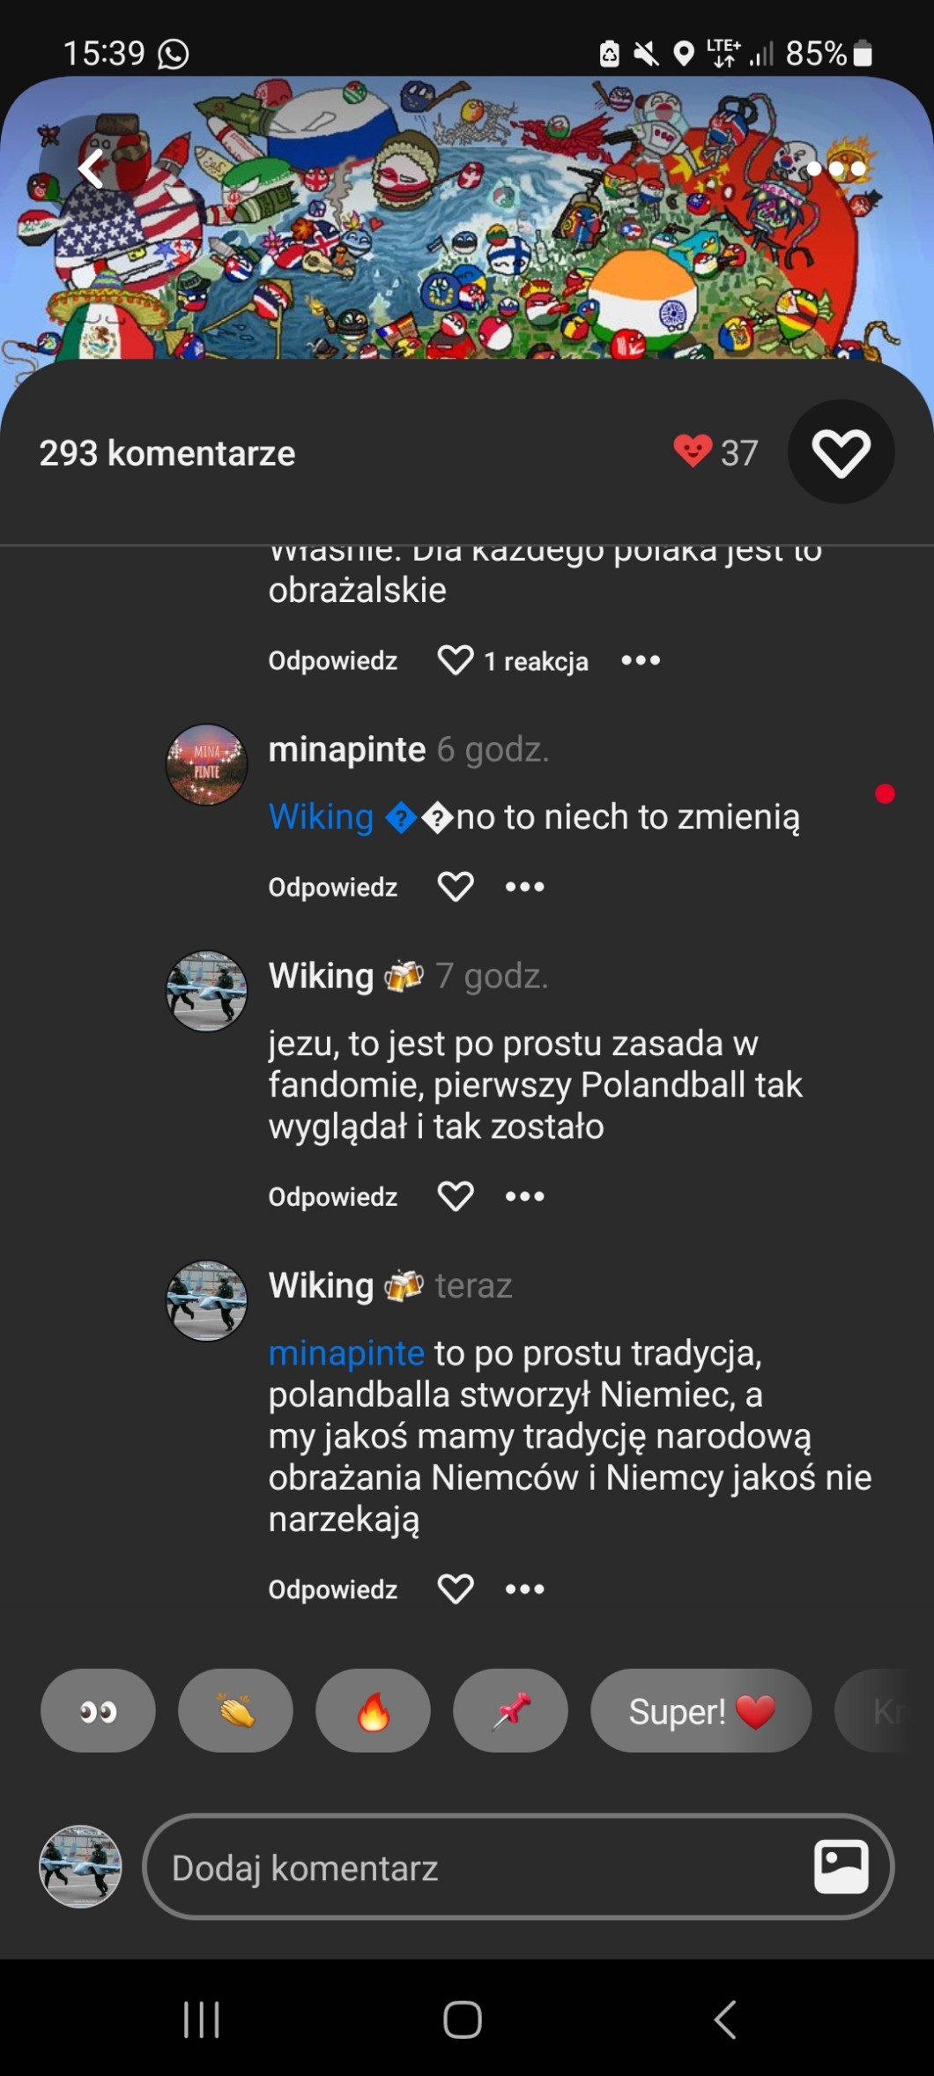Type in the "Dodaj komentarz" field

coord(476,1867)
